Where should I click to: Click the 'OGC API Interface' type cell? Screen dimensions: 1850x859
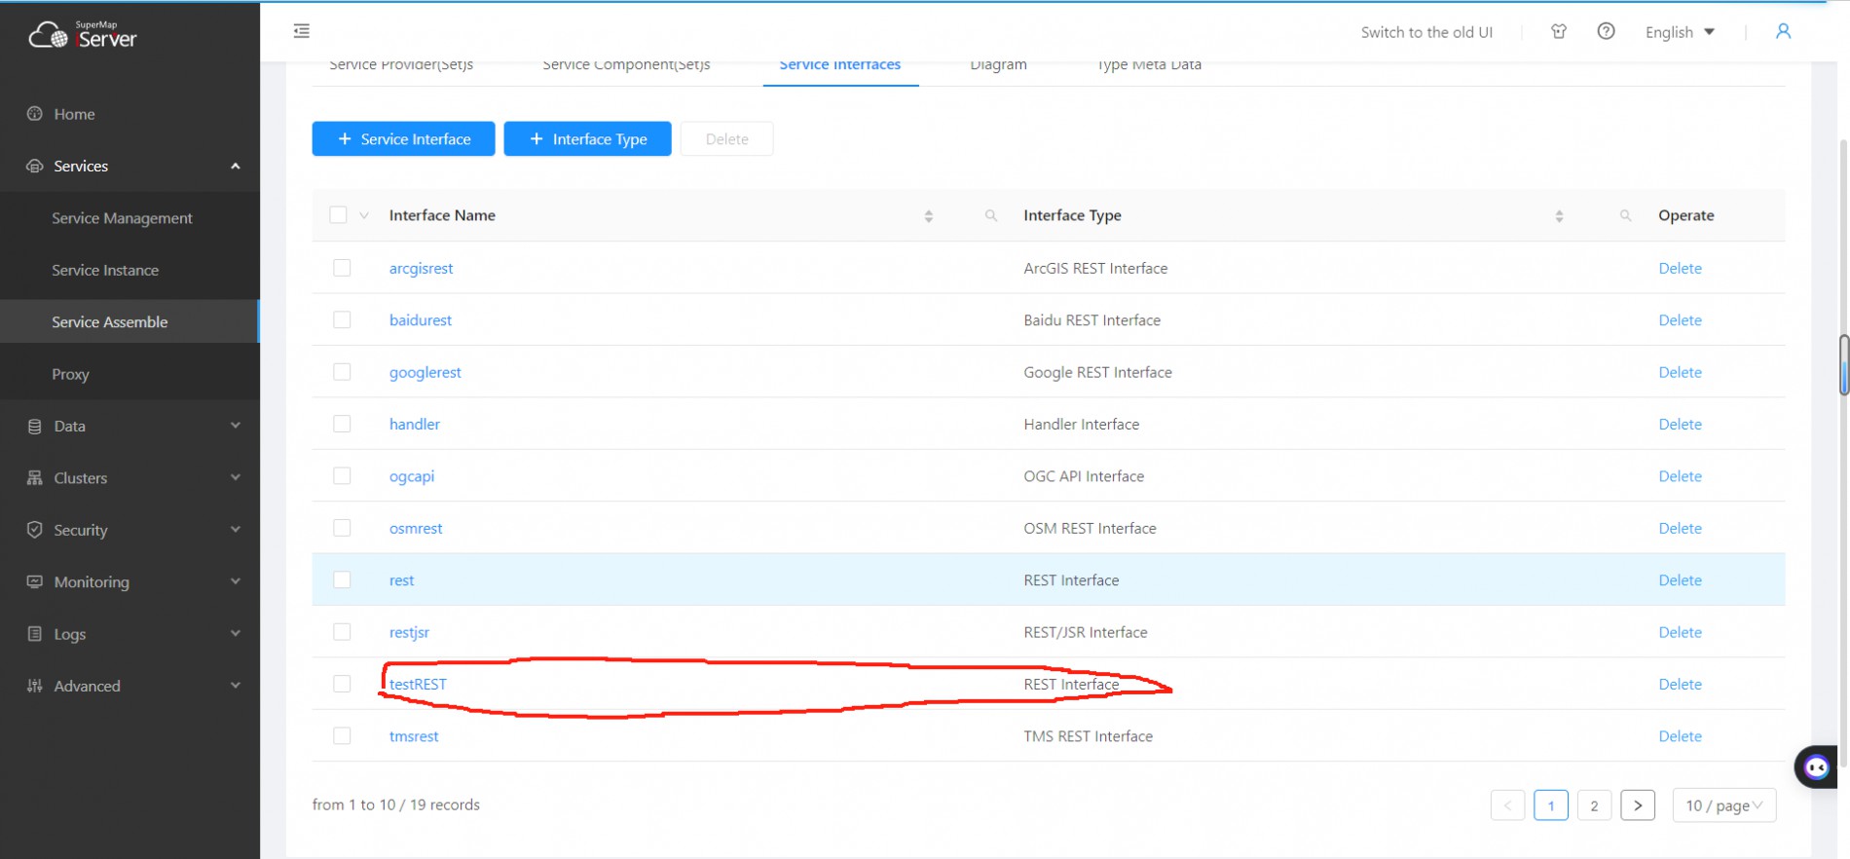coord(1084,476)
